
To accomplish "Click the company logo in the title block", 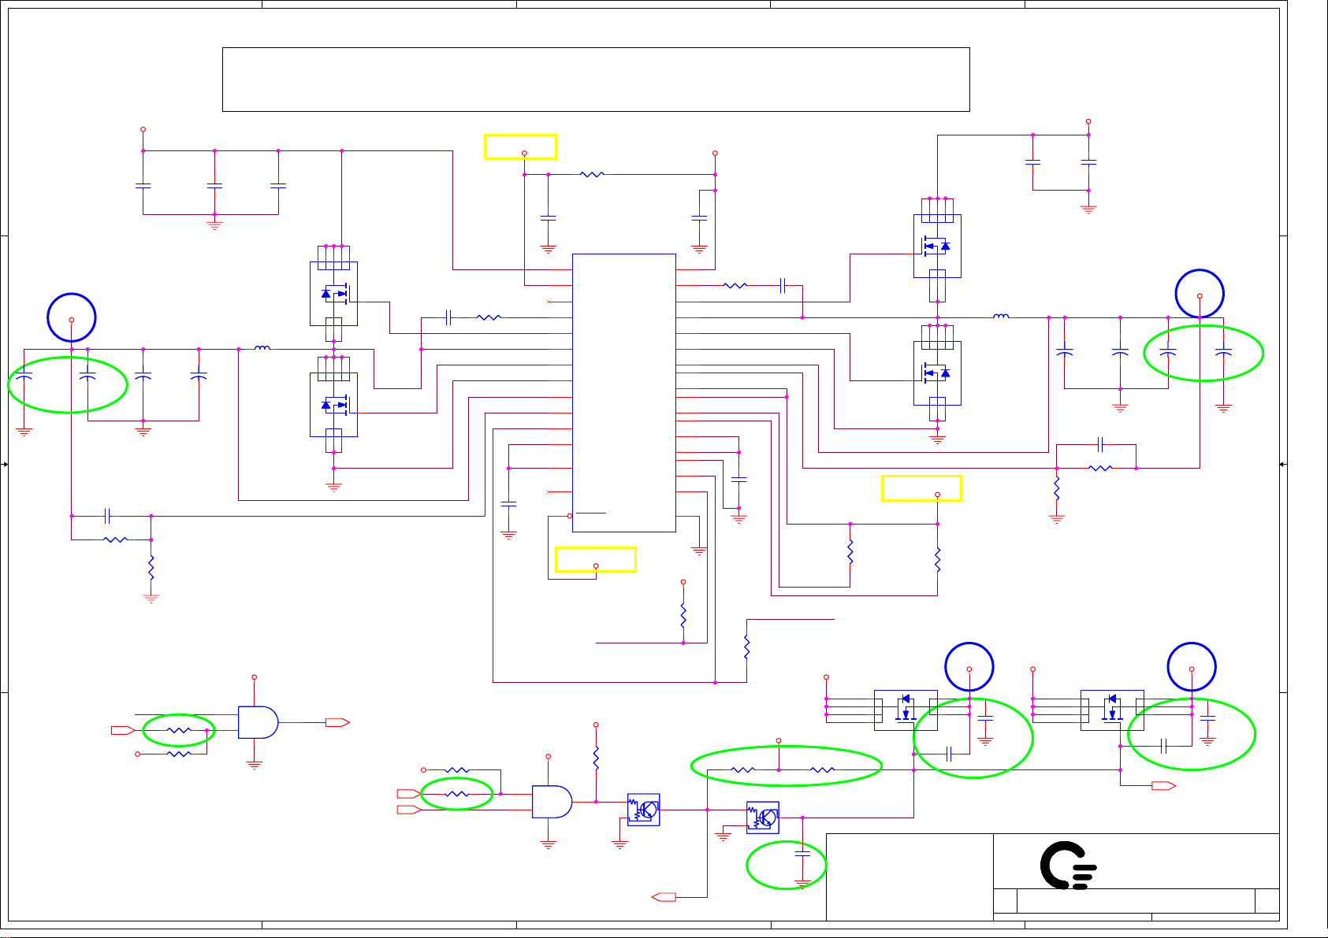I will [1069, 866].
